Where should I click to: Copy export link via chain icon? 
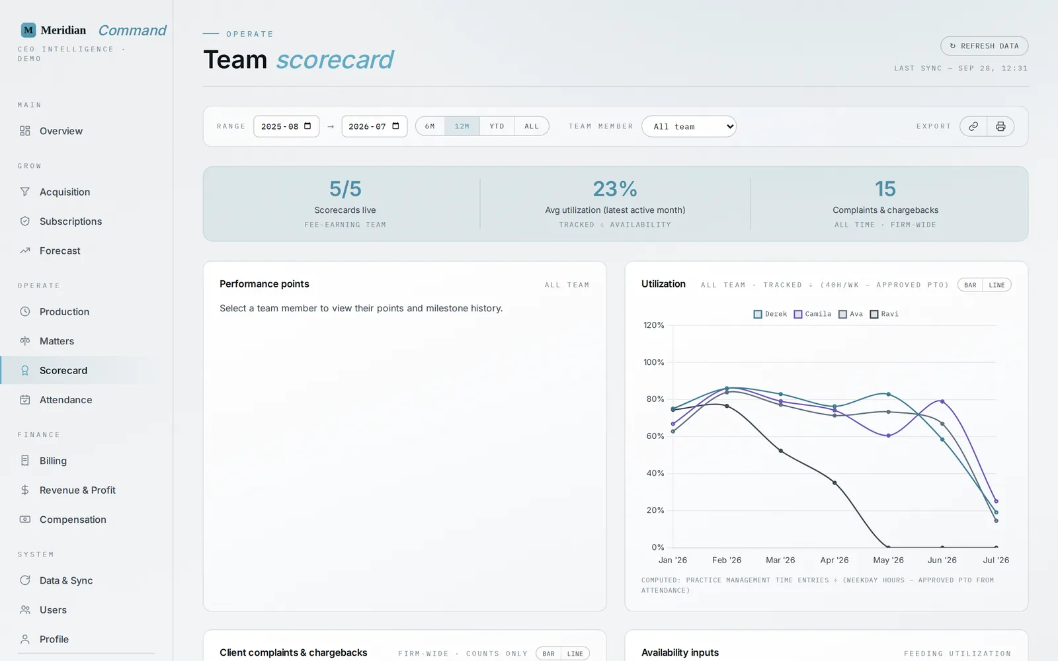point(973,126)
